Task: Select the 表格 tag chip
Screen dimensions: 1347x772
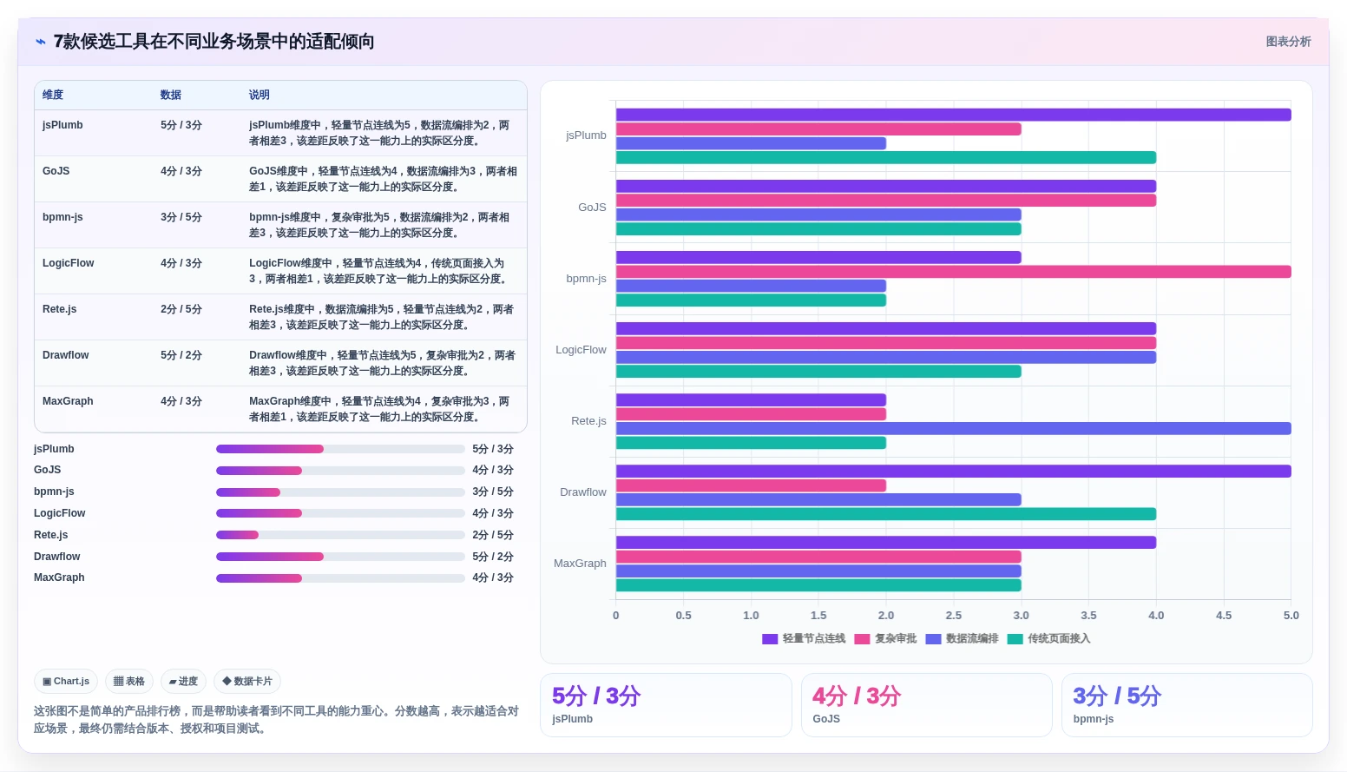Action: pyautogui.click(x=129, y=682)
